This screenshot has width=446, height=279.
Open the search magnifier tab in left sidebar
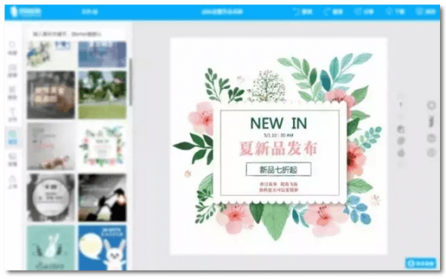pyautogui.click(x=13, y=48)
